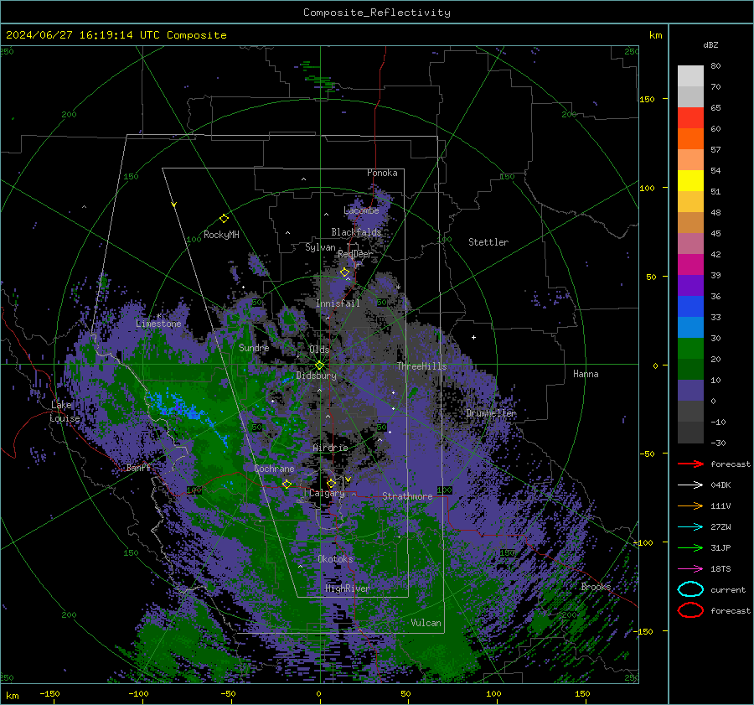This screenshot has height=705, width=754.
Task: Click the Calgary city label
Action: [x=327, y=493]
